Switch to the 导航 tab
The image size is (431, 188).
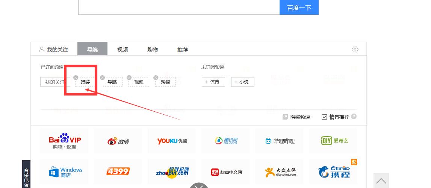click(x=92, y=49)
